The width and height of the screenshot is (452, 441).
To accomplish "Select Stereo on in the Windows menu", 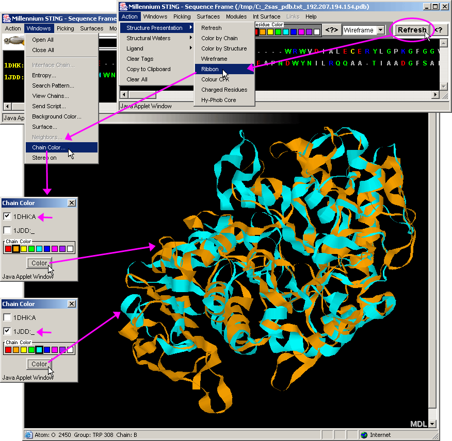I will pos(62,158).
